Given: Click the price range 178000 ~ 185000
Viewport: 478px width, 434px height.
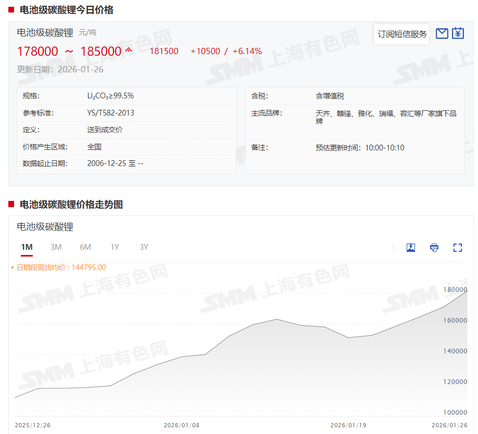Looking at the screenshot, I should [69, 52].
